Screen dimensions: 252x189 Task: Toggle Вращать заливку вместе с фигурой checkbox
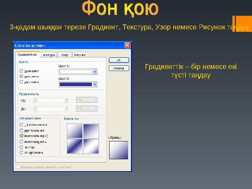pos(18,167)
